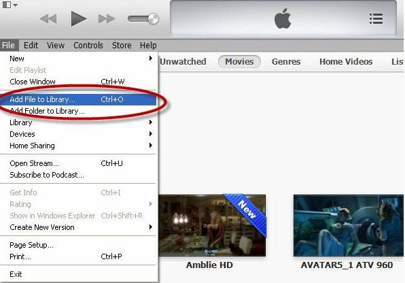Viewport: 405px width, 283px height.
Task: Open the Controls menu
Action: tap(88, 46)
